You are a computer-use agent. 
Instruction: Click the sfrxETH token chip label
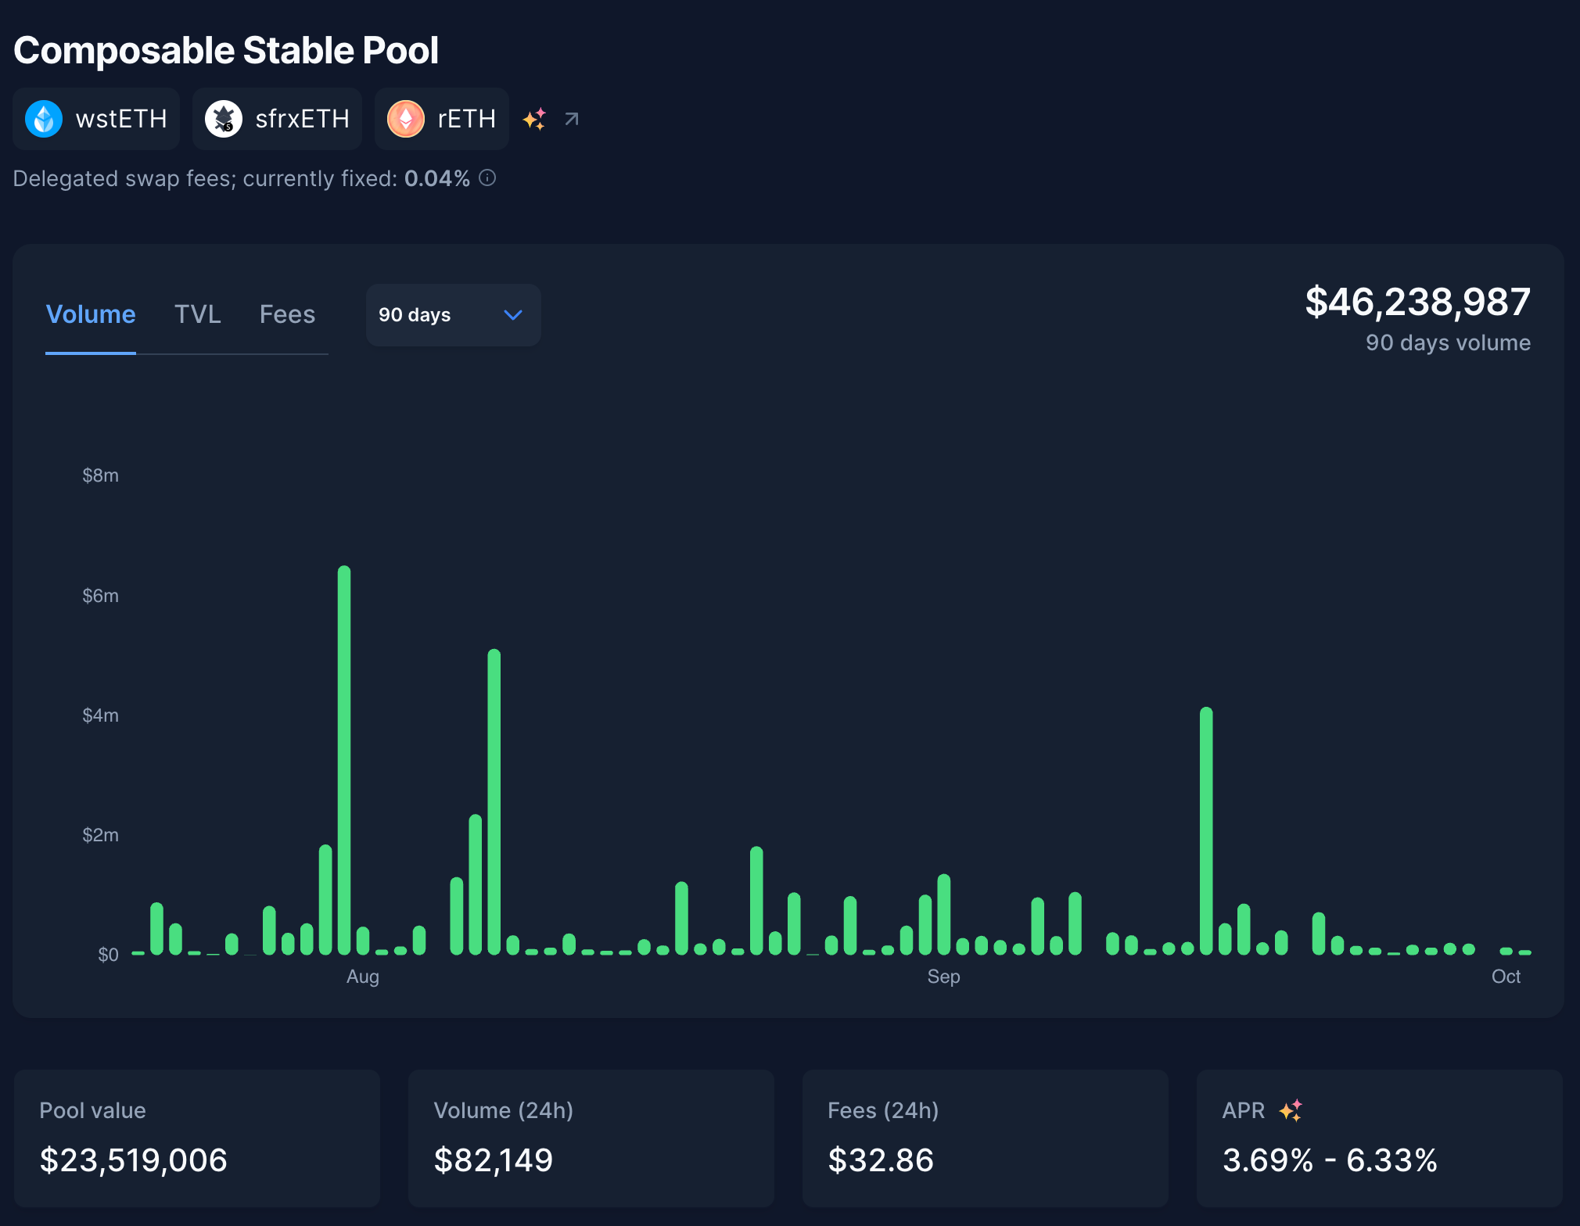point(302,119)
